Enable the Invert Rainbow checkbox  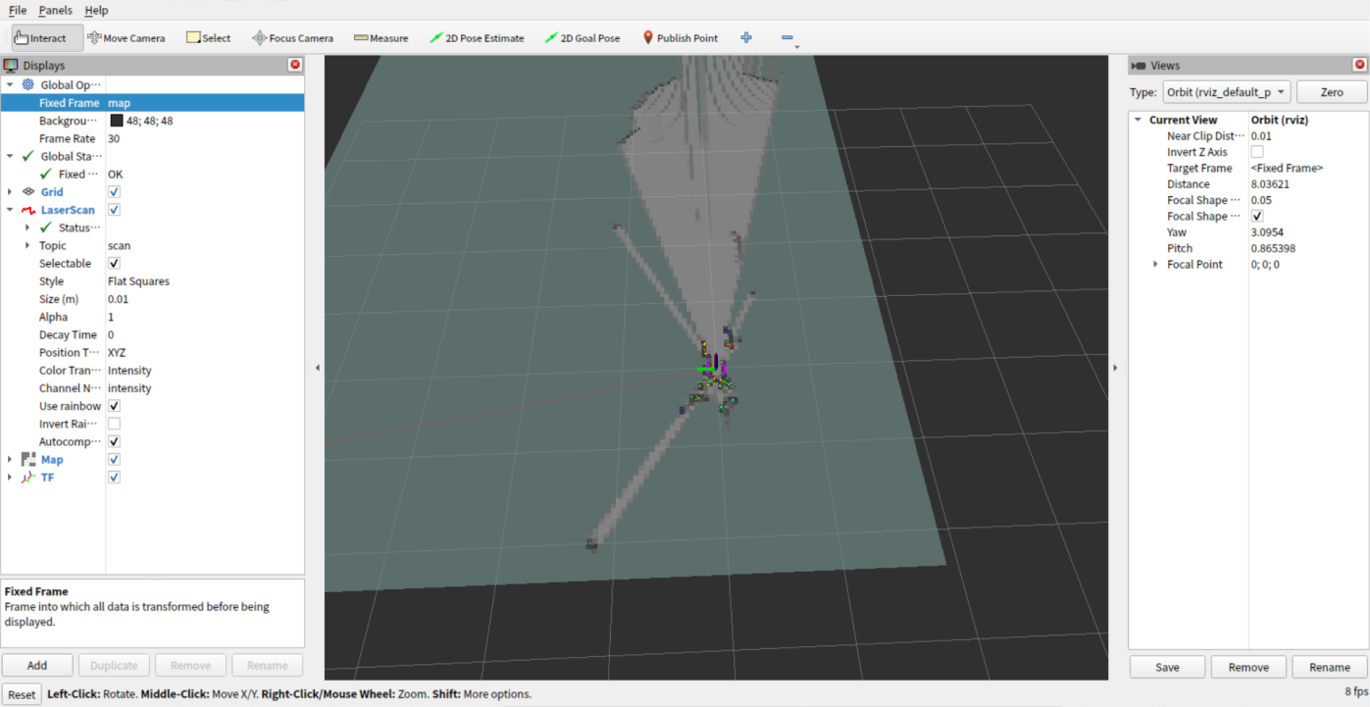(x=114, y=424)
